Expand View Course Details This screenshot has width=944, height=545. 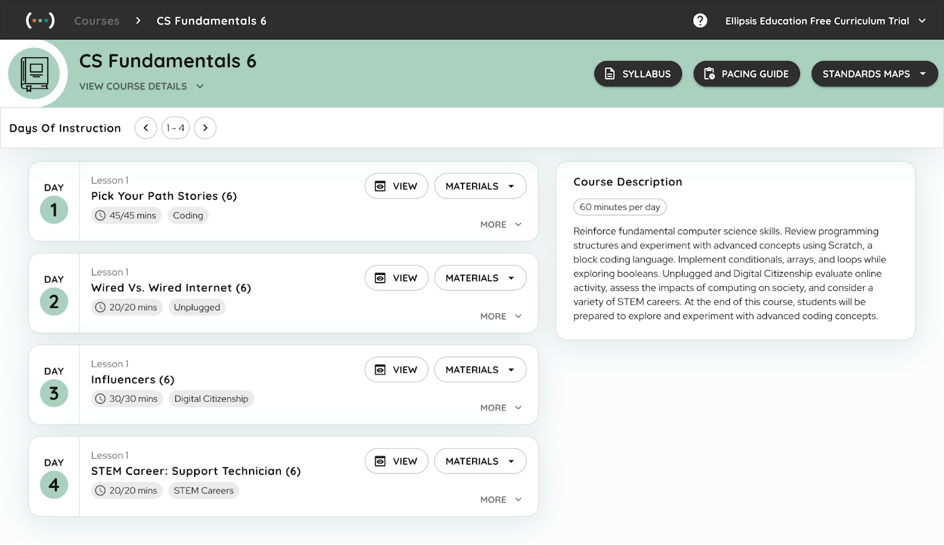coord(142,86)
